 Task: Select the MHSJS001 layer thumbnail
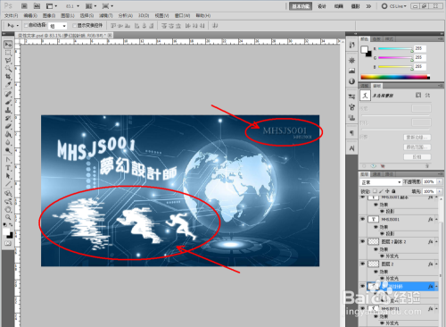374,219
